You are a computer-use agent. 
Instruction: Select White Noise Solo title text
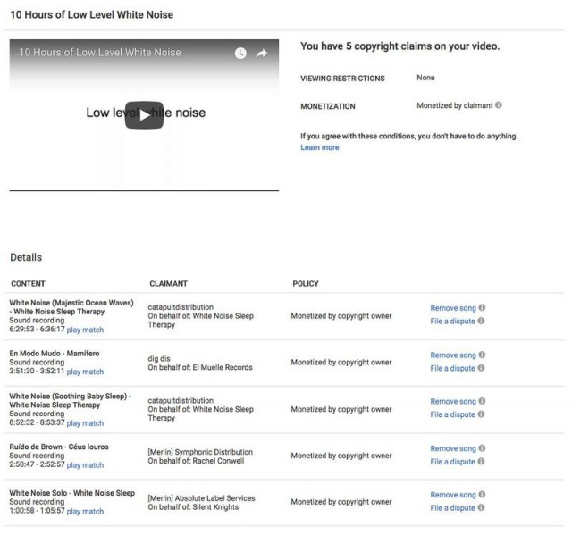tap(71, 493)
